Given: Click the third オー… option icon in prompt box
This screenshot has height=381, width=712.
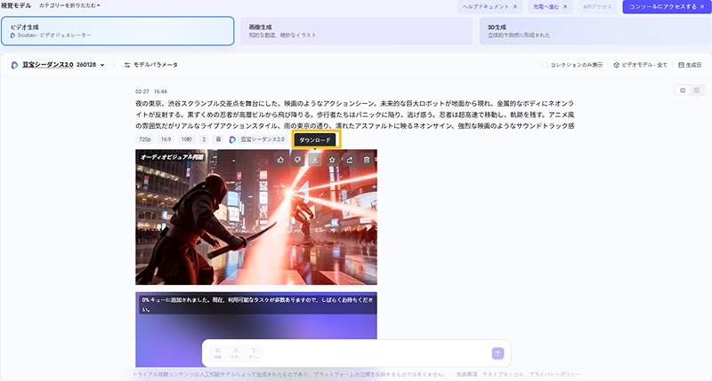Looking at the screenshot, I should (x=254, y=353).
